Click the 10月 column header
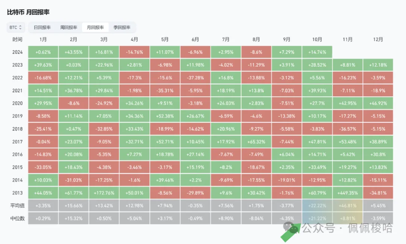 pyautogui.click(x=317, y=39)
